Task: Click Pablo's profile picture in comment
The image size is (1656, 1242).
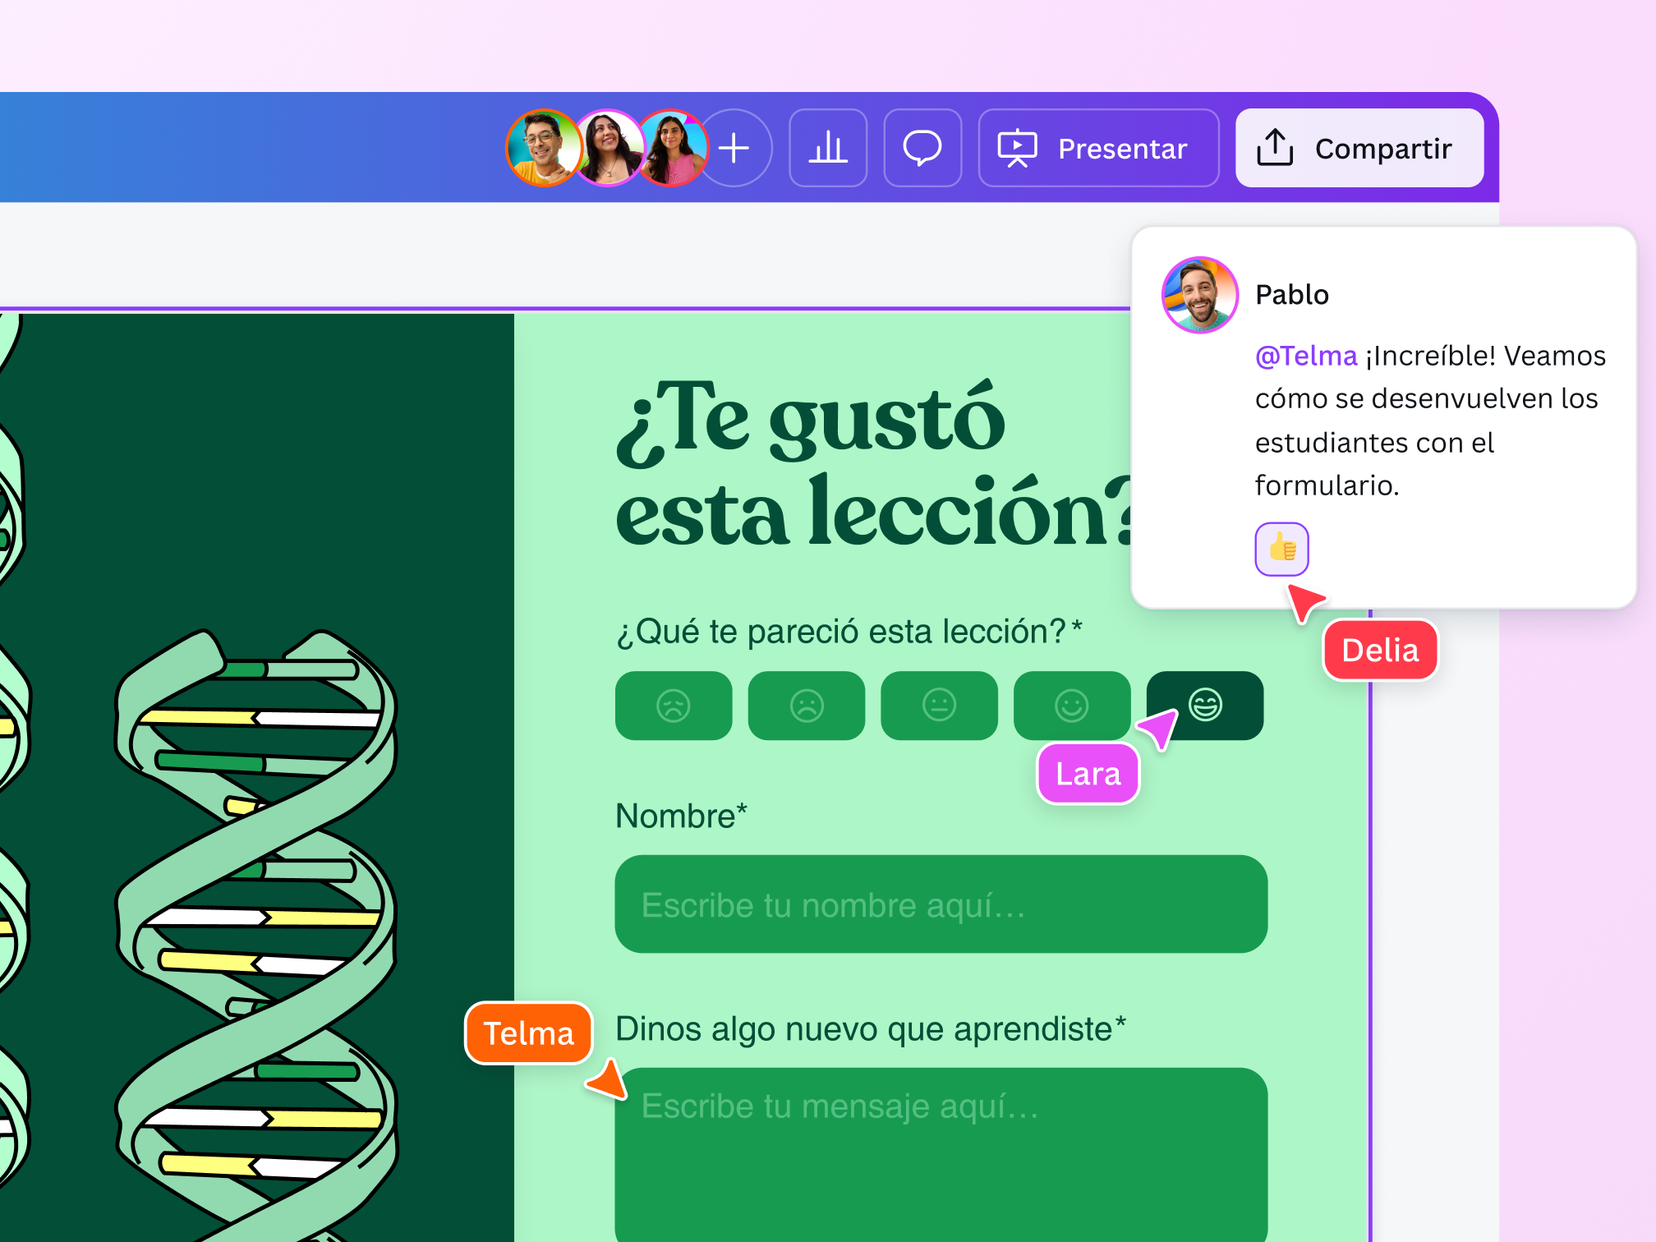Action: tap(1199, 295)
